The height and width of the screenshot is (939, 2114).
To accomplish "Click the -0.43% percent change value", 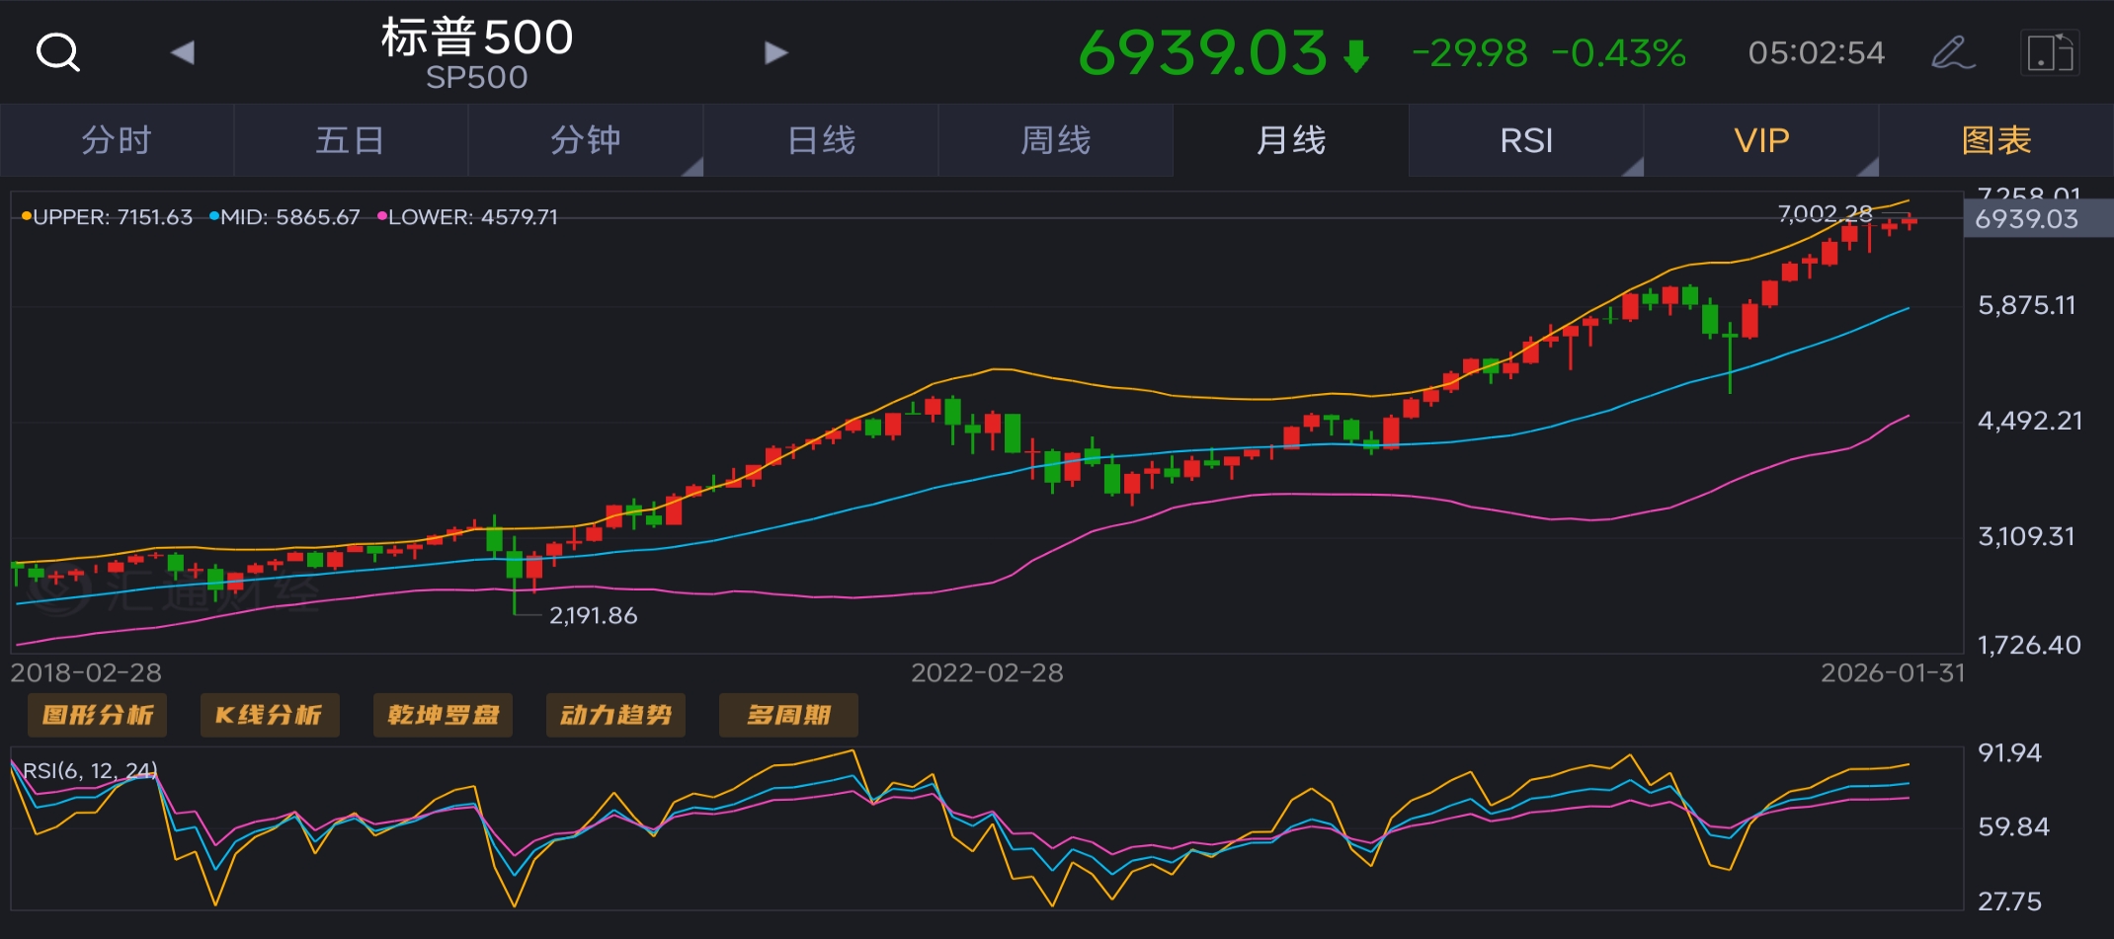I will 1618,53.
